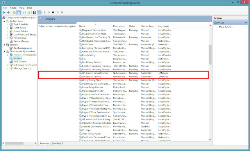Collapse the Services section in Actions pane
Viewport: 250px width, 151px height.
tap(246, 23)
